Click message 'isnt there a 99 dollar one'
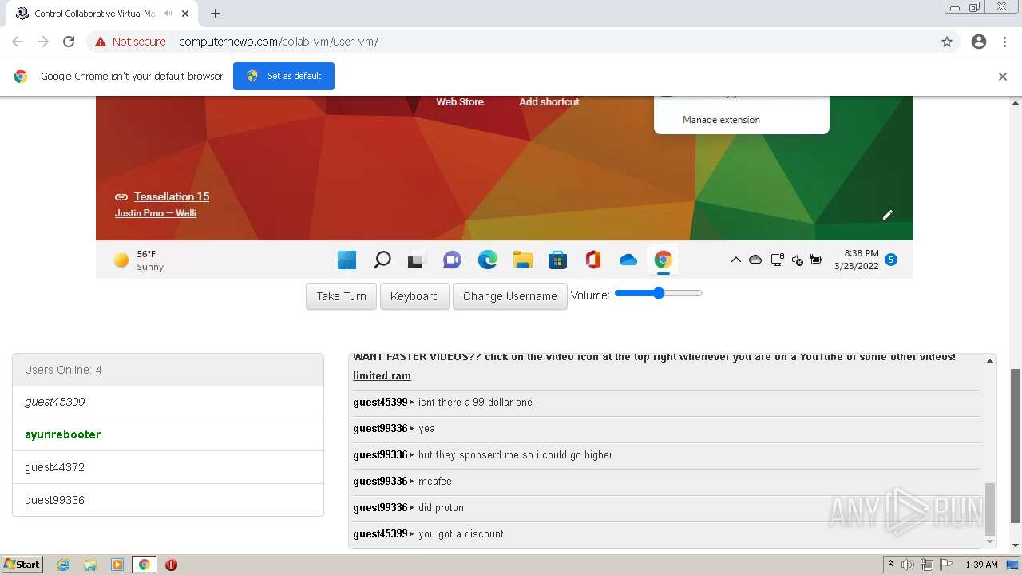The height and width of the screenshot is (575, 1022). [475, 402]
